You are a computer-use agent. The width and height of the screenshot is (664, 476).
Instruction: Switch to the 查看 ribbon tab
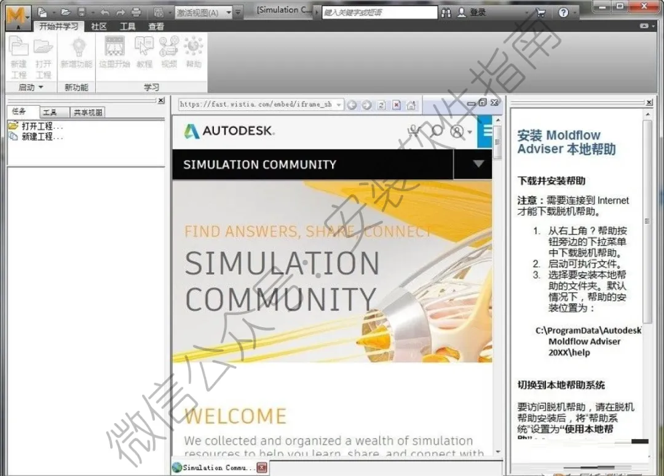pos(156,26)
